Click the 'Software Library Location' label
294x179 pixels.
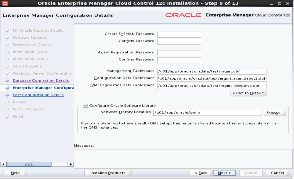(x=126, y=112)
